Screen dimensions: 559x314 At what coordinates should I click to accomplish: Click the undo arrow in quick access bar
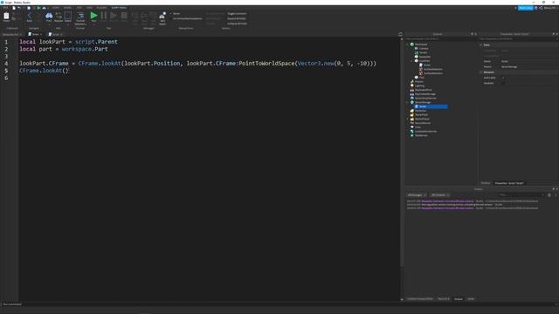coord(19,8)
